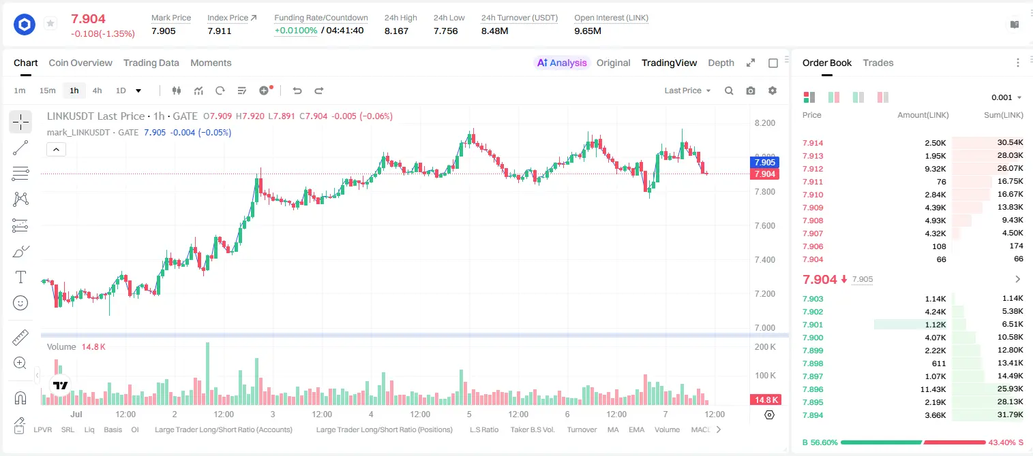Take a chart snapshot with camera icon
The image size is (1033, 456).
point(751,91)
